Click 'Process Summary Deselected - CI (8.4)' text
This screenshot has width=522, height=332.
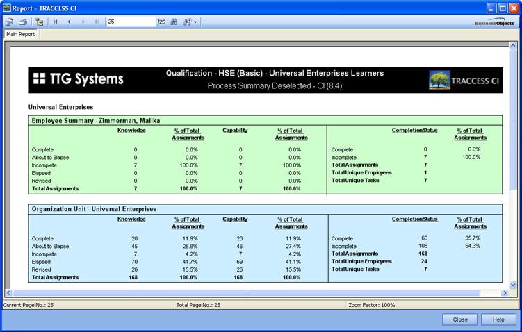pos(275,86)
